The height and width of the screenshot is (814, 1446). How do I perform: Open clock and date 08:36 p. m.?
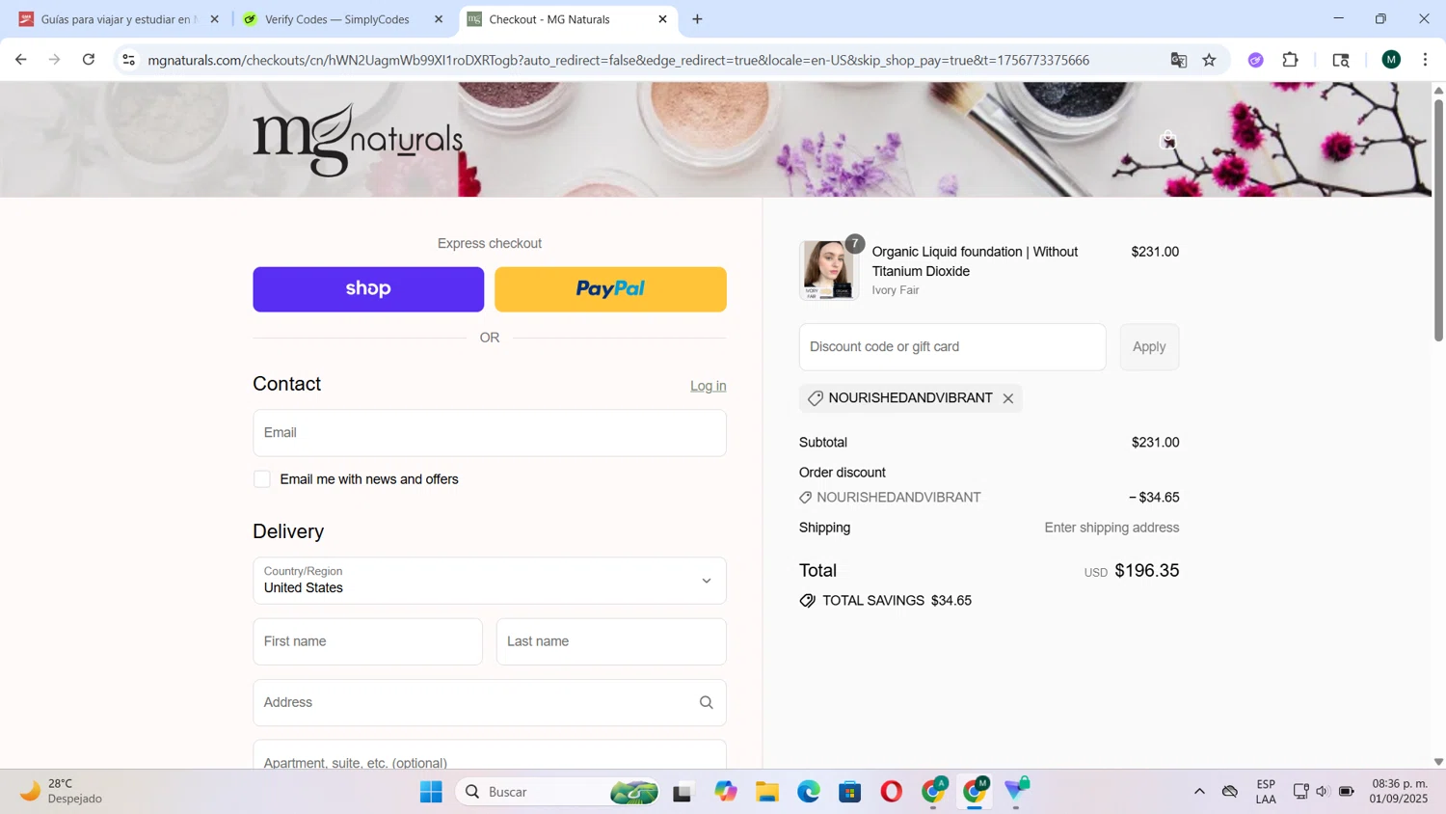[1399, 791]
